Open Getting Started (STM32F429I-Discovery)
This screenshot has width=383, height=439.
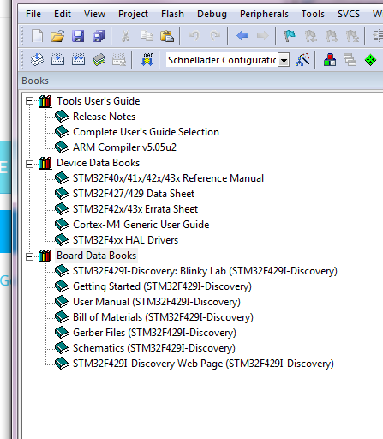pos(162,286)
